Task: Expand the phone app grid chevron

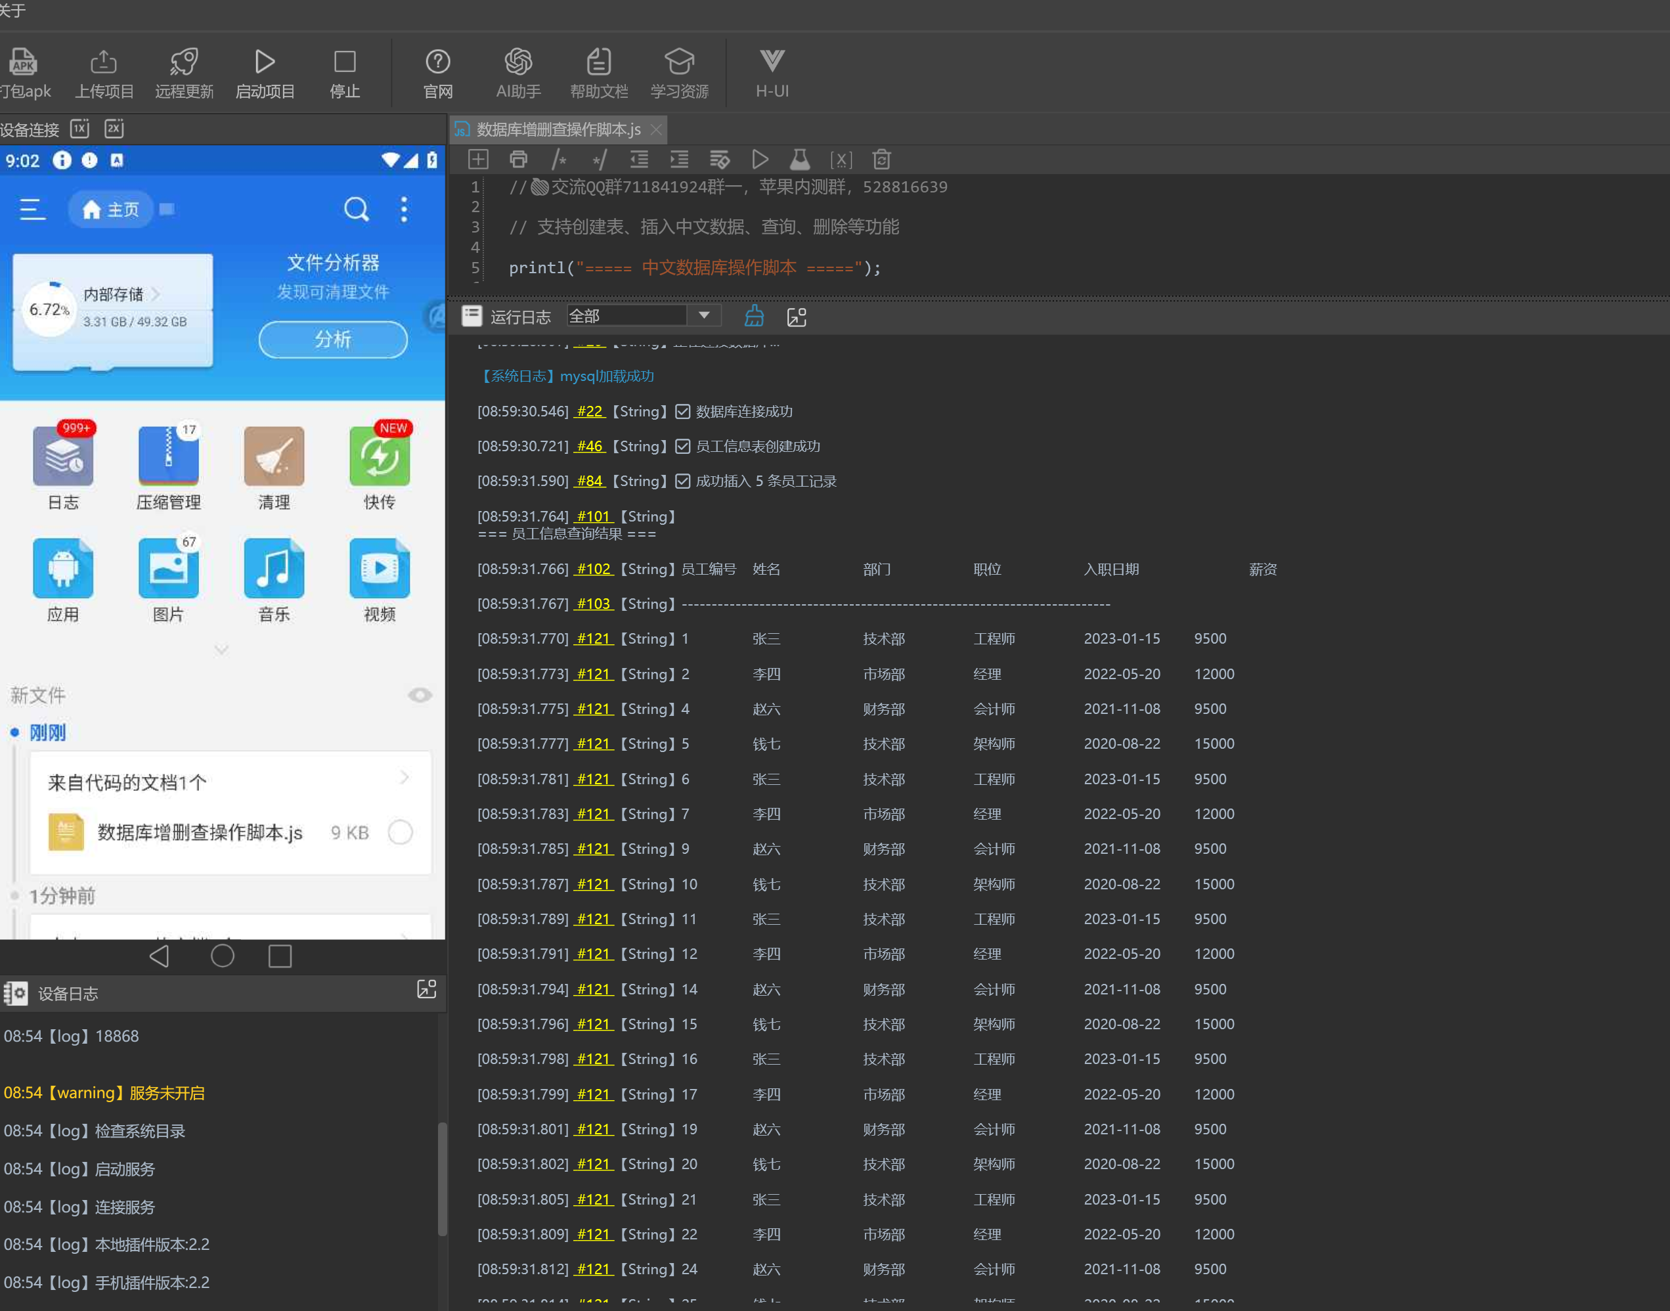Action: (x=222, y=650)
